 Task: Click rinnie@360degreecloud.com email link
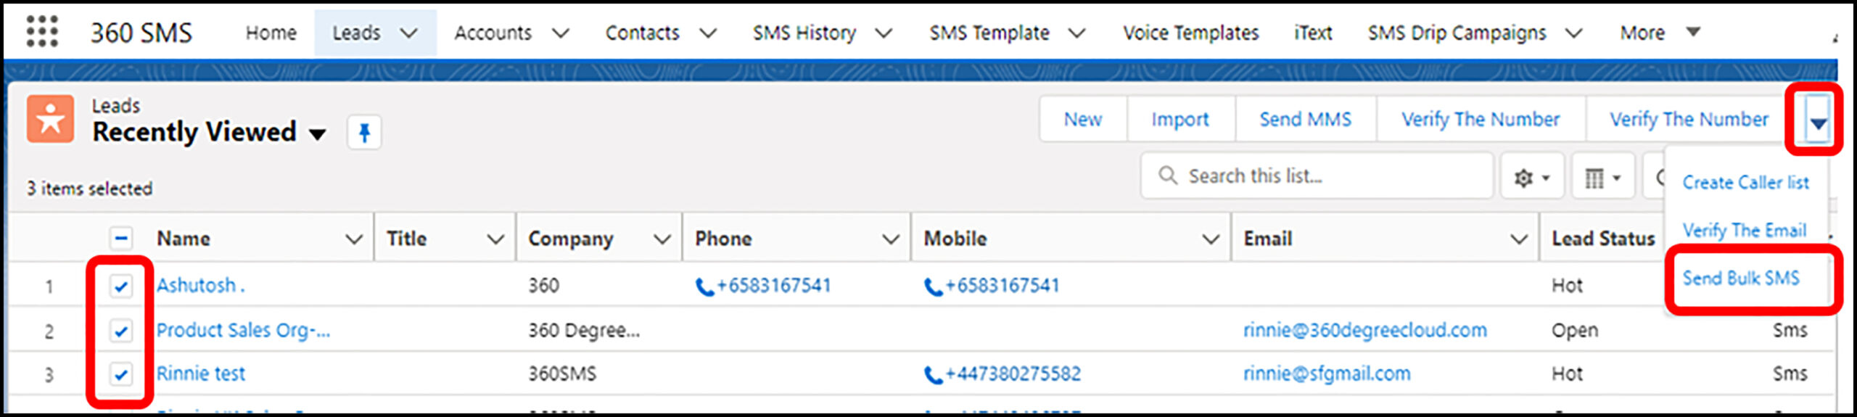click(x=1364, y=330)
